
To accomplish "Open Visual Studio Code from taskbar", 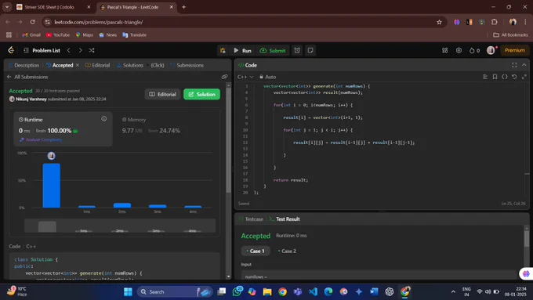I will tap(313, 291).
